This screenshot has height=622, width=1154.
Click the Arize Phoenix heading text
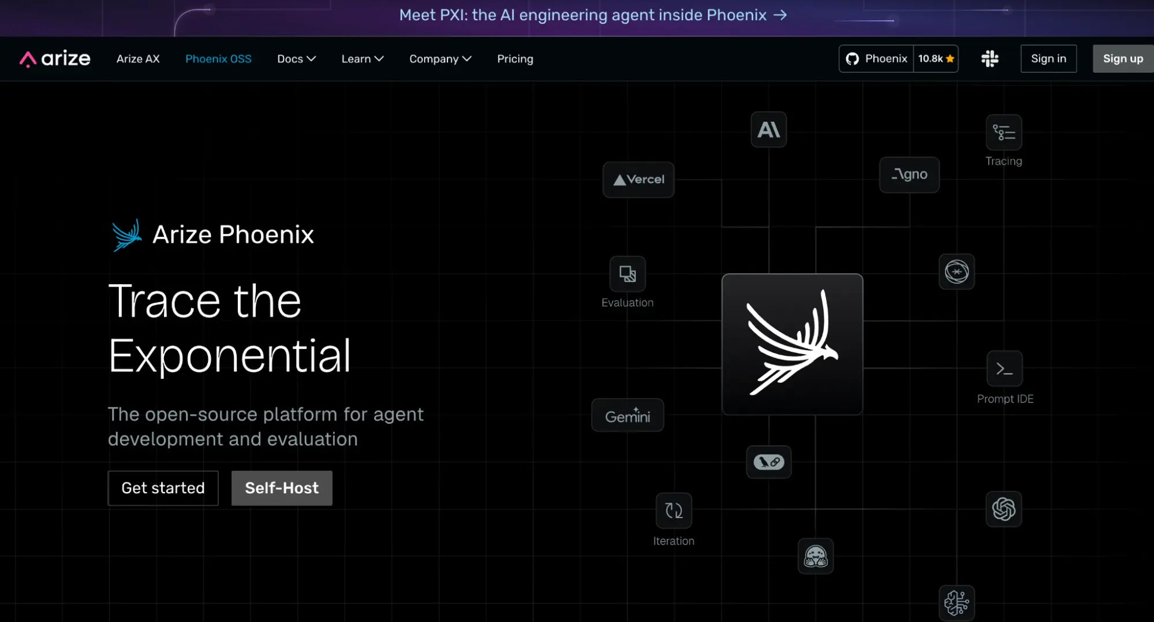(x=233, y=234)
